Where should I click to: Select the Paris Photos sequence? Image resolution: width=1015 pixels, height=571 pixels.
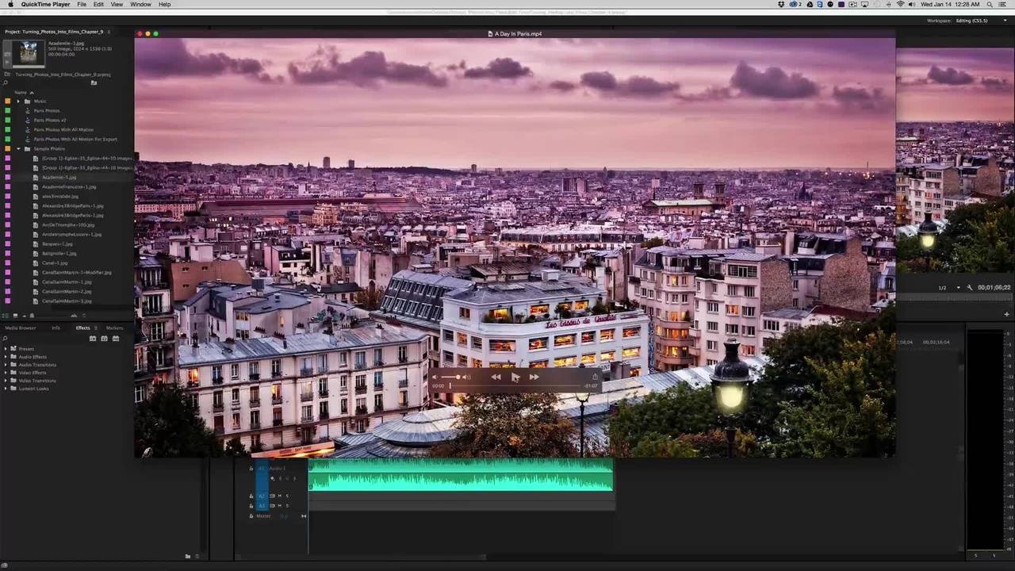point(46,110)
